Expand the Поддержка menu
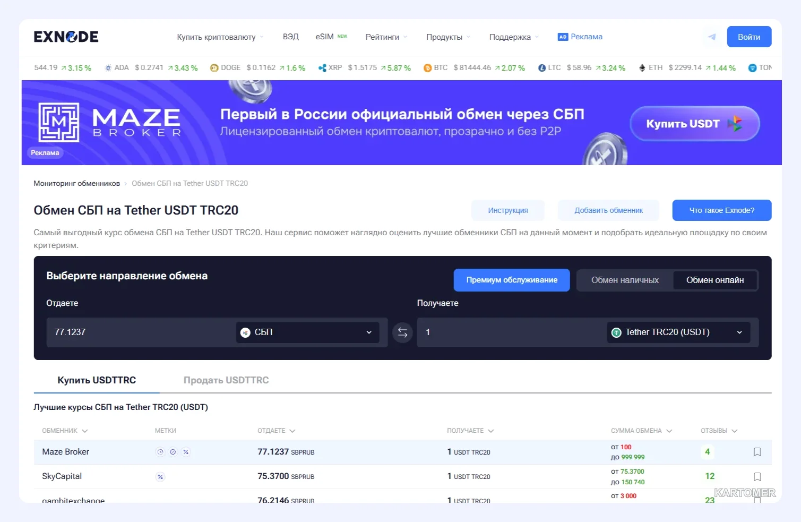The width and height of the screenshot is (801, 522). [x=514, y=37]
